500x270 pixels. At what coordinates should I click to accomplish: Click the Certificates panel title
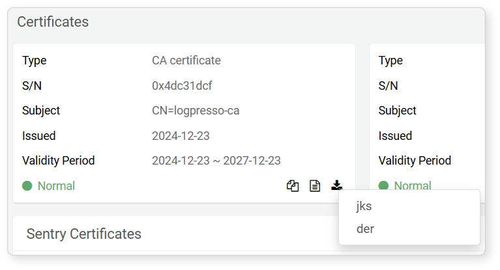53,21
